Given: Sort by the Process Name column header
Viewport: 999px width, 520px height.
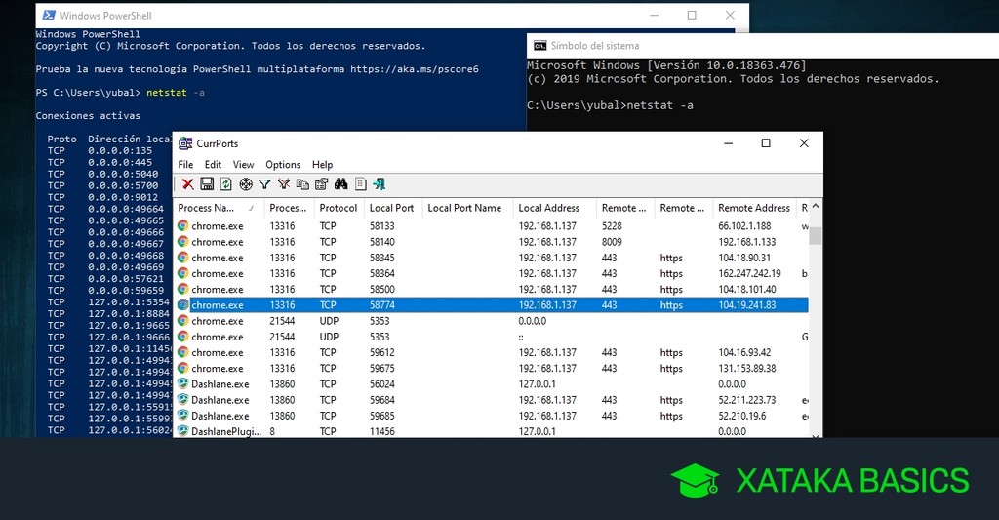Looking at the screenshot, I should (218, 208).
